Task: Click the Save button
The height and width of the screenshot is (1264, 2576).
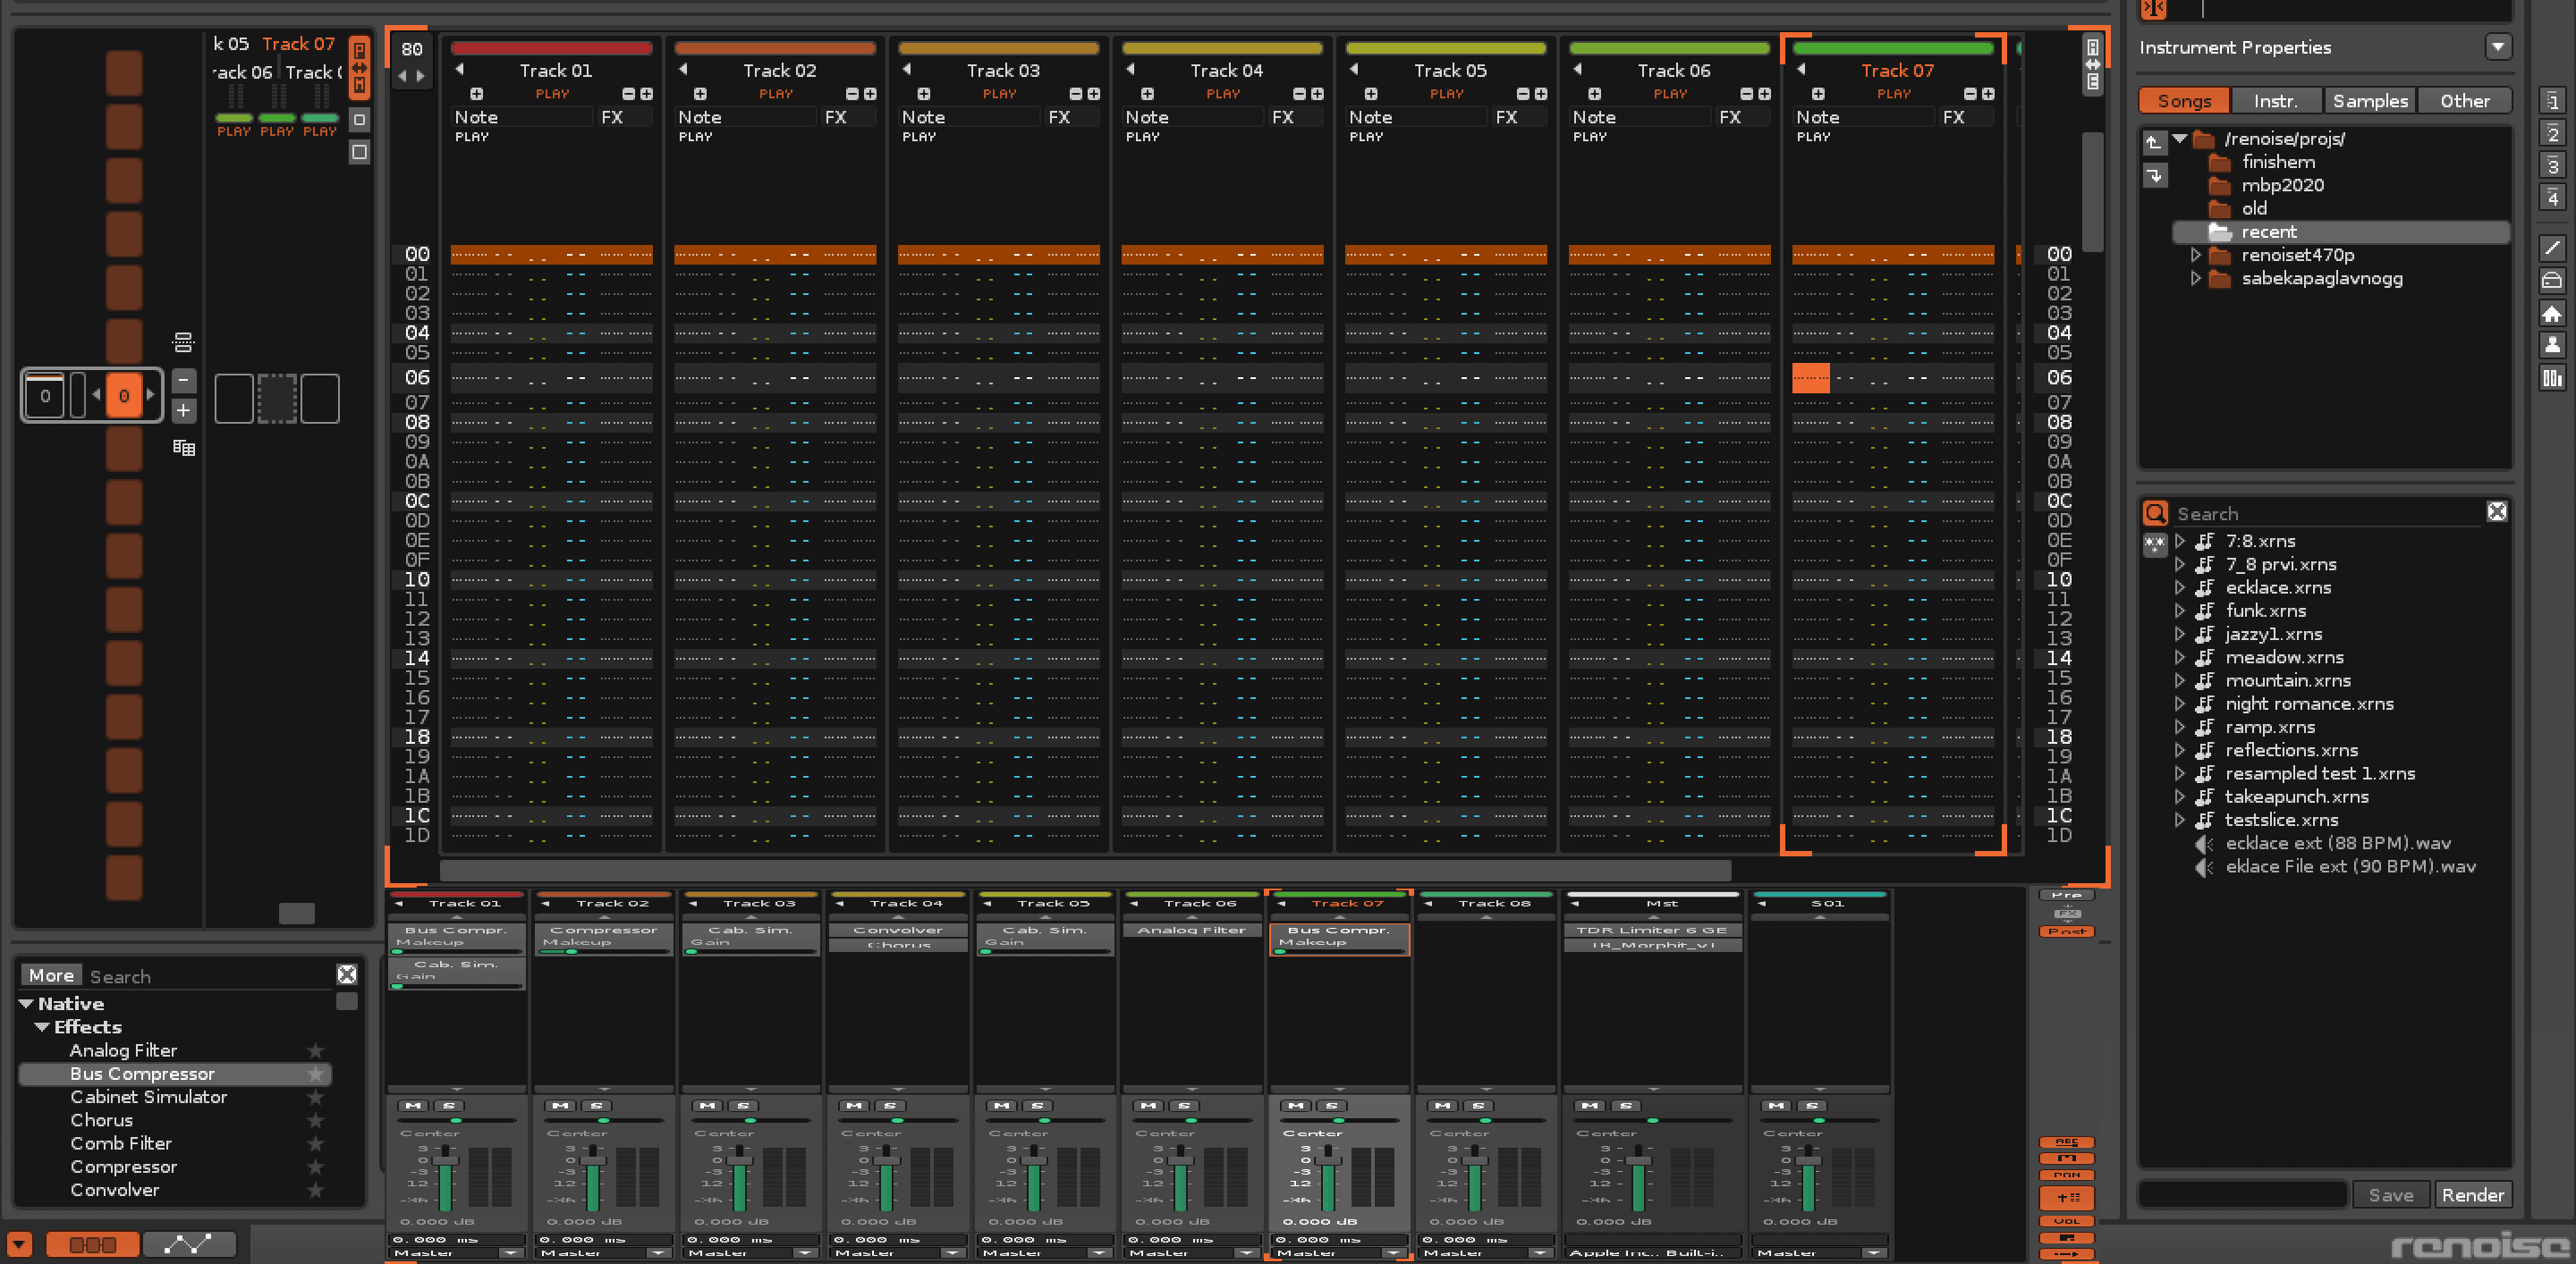Action: click(2391, 1195)
